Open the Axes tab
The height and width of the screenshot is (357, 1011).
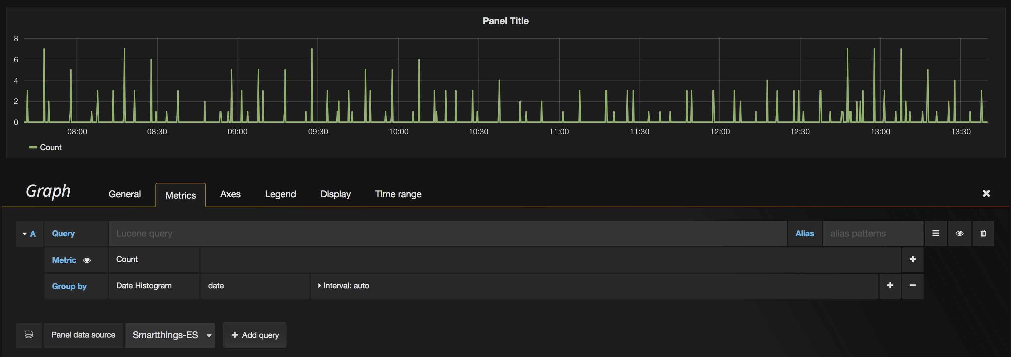230,194
